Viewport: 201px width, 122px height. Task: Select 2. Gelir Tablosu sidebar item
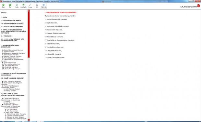pyautogui.click(x=9, y=103)
